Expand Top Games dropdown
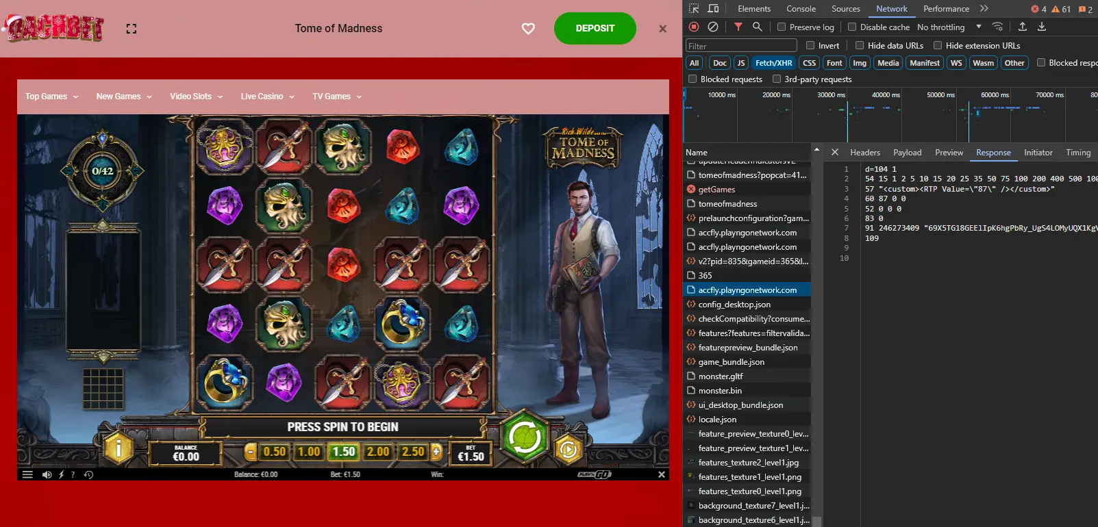1098x527 pixels. (x=51, y=97)
